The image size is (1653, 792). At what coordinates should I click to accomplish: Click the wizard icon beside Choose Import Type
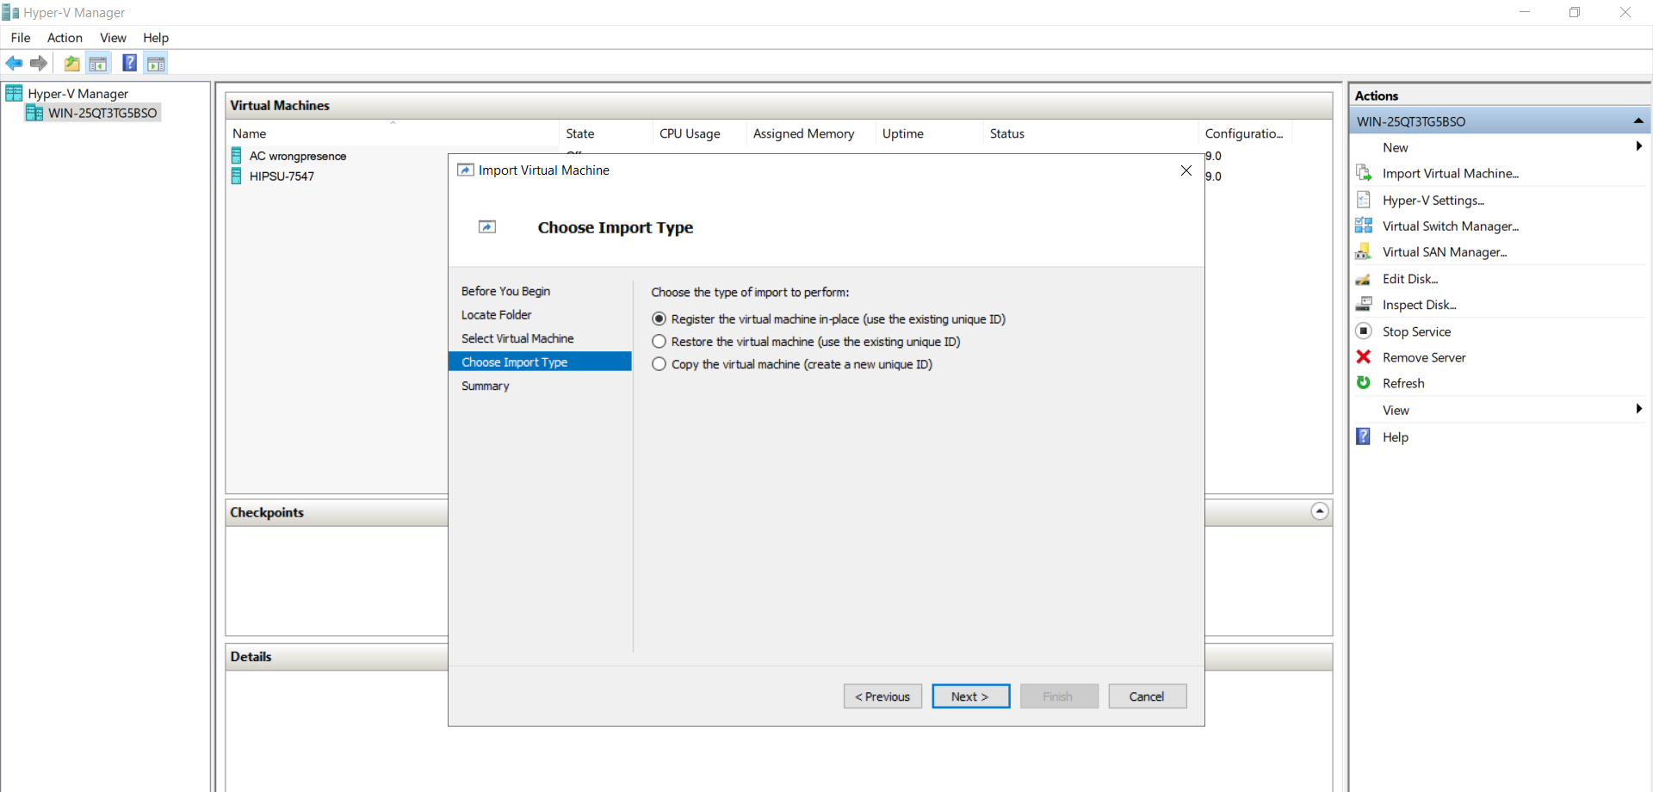487,227
